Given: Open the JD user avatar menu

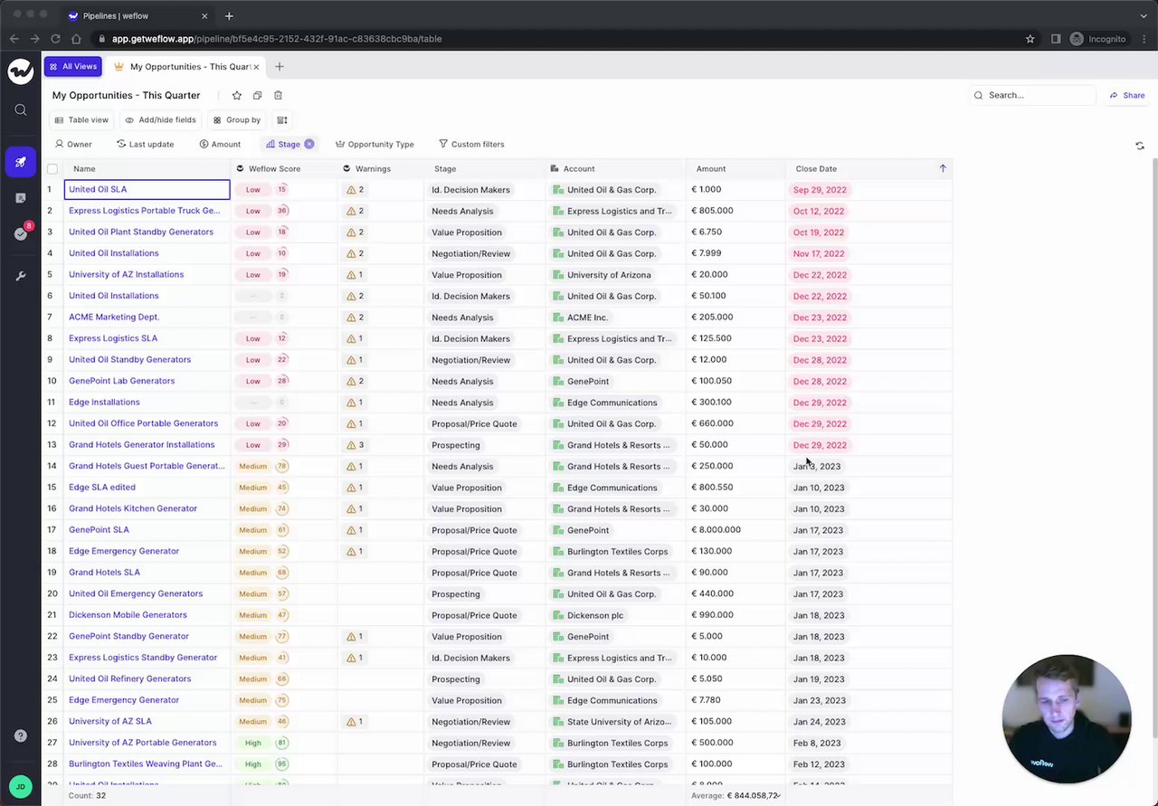Looking at the screenshot, I should pos(20,787).
